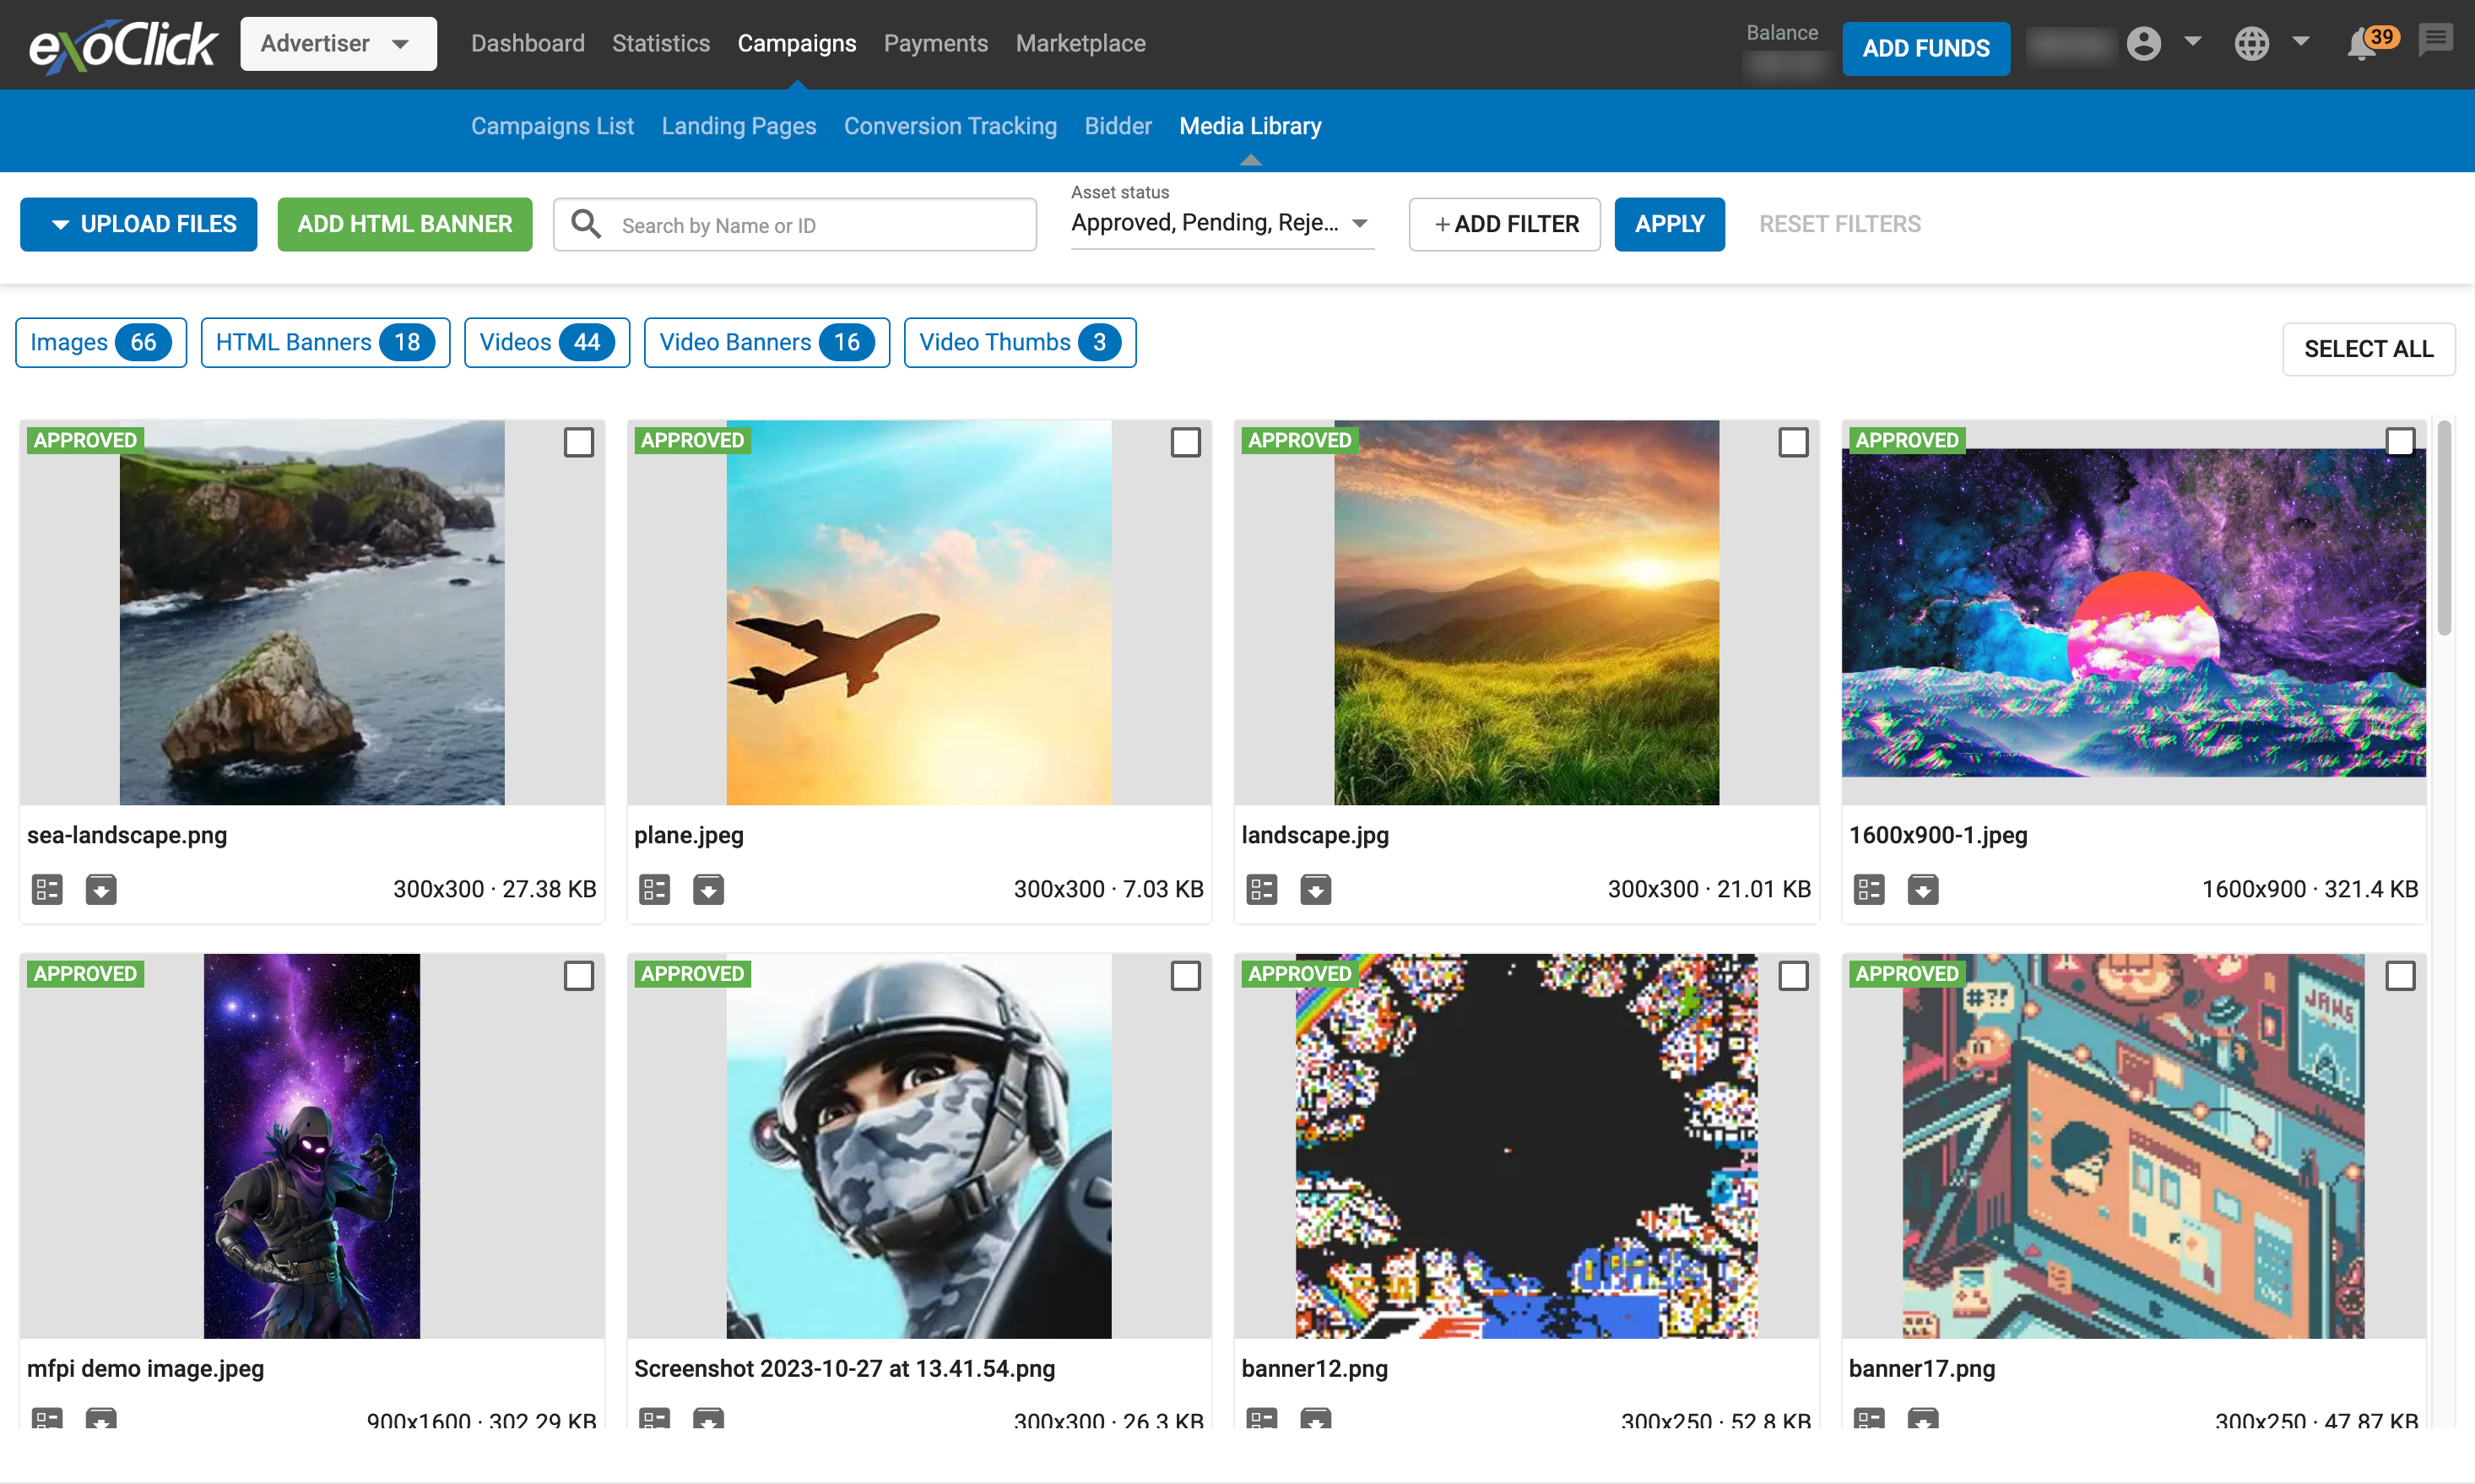Image resolution: width=2475 pixels, height=1484 pixels.
Task: Click details icon under landscape.jpg
Action: (x=1262, y=889)
